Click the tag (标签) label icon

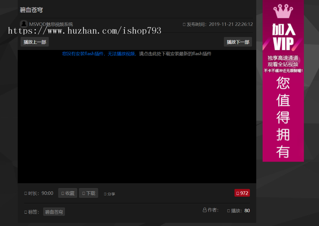pos(26,212)
